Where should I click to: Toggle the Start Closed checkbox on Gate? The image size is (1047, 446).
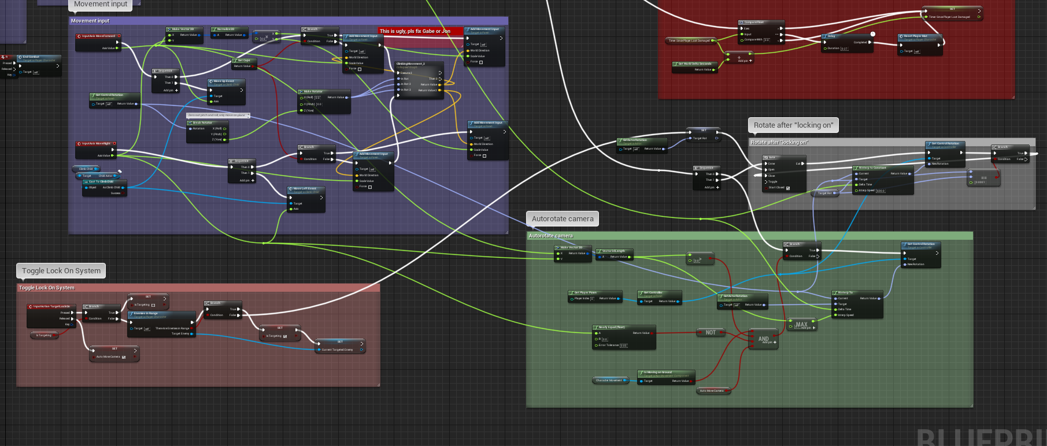click(788, 188)
